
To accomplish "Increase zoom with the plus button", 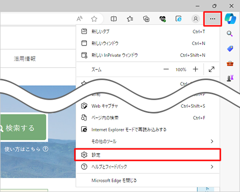I will coord(195,69).
